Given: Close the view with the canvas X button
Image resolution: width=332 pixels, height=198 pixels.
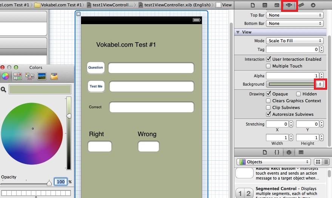Looking at the screenshot, I should (x=78, y=14).
